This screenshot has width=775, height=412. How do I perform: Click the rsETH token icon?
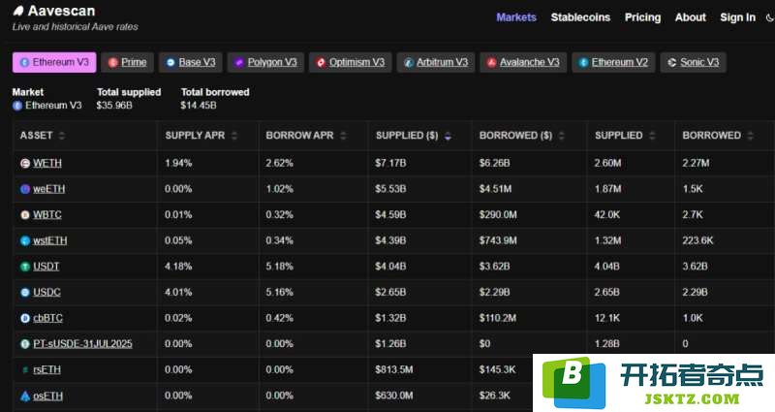(x=25, y=370)
